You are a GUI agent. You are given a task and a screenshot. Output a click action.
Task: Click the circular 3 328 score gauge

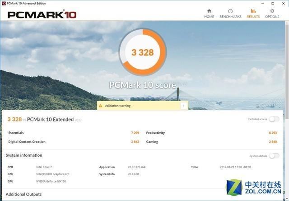(x=143, y=52)
